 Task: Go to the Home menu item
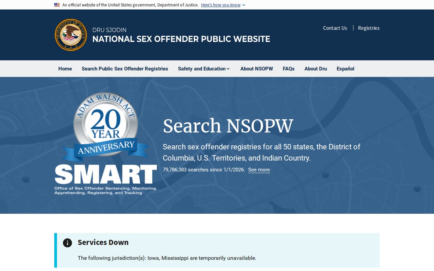pos(65,69)
